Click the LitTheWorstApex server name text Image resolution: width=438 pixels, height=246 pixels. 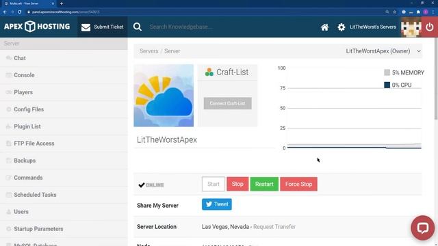(167, 139)
